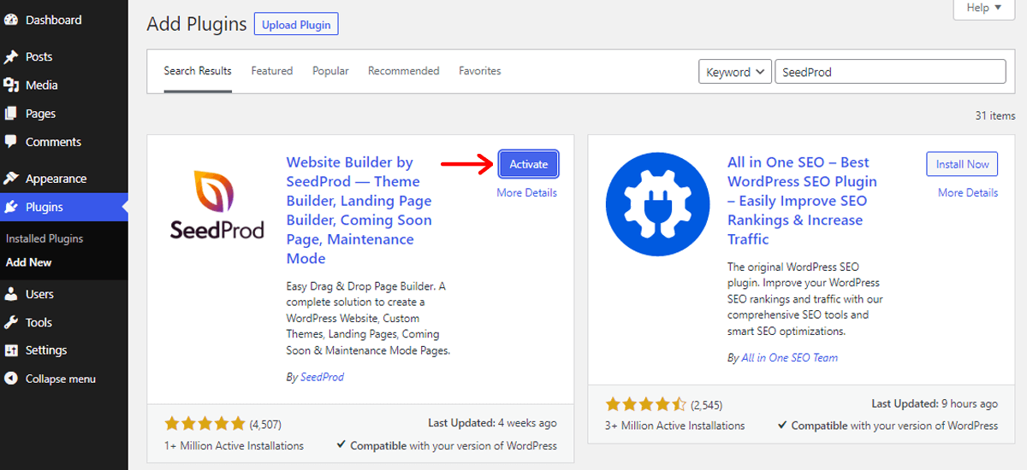Click the plugin search input field
Screen dimensions: 1027x470
tap(890, 72)
